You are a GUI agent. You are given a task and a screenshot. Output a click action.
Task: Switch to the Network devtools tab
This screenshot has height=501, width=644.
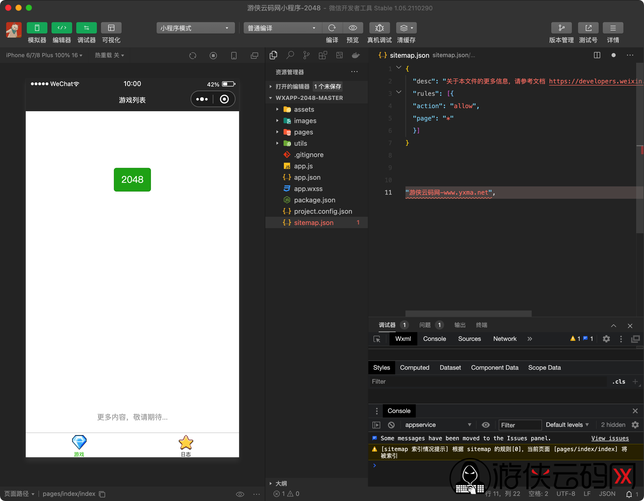505,339
